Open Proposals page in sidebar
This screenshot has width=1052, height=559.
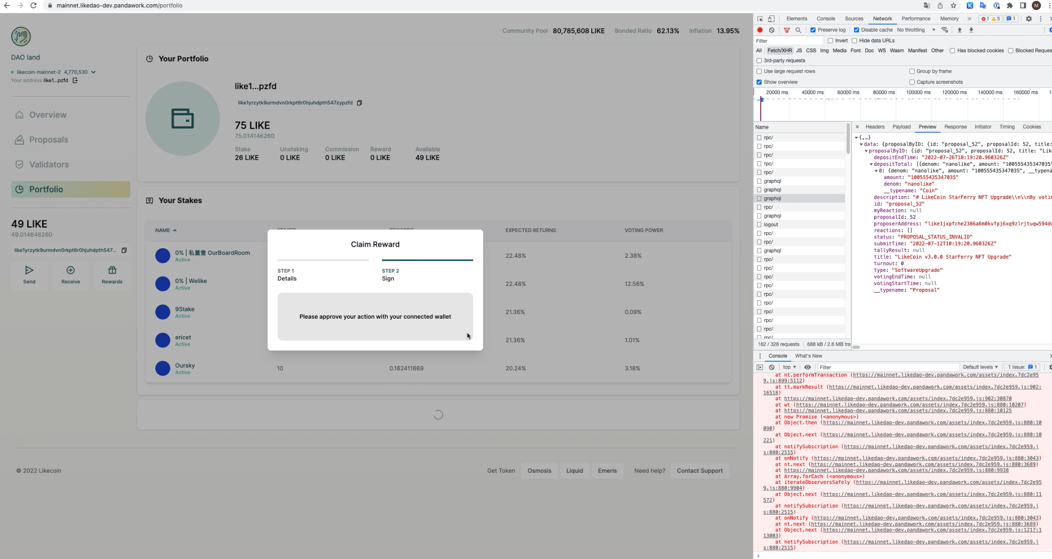[x=71, y=140]
